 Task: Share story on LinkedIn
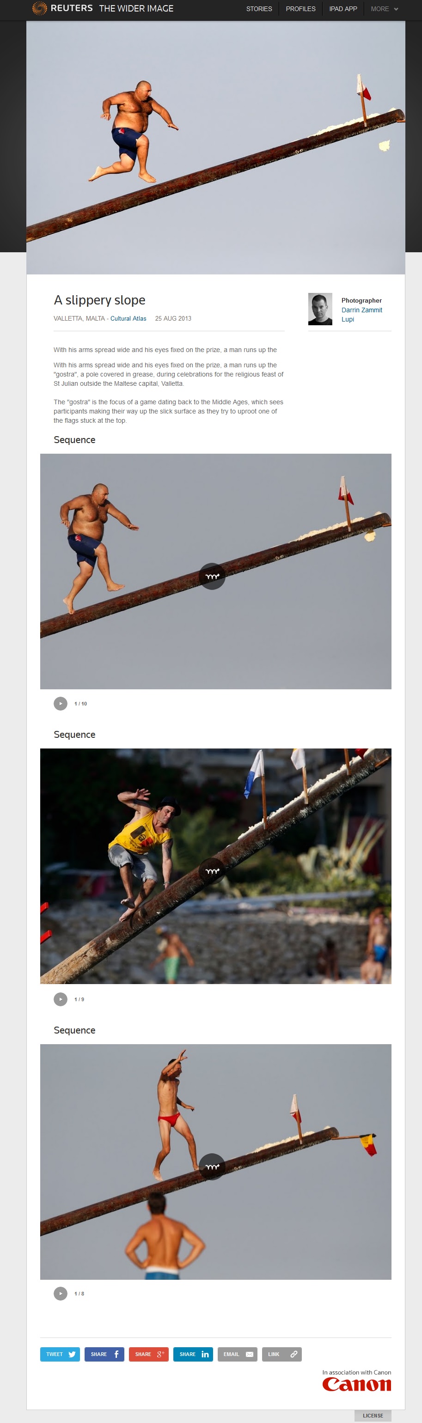(x=193, y=1354)
